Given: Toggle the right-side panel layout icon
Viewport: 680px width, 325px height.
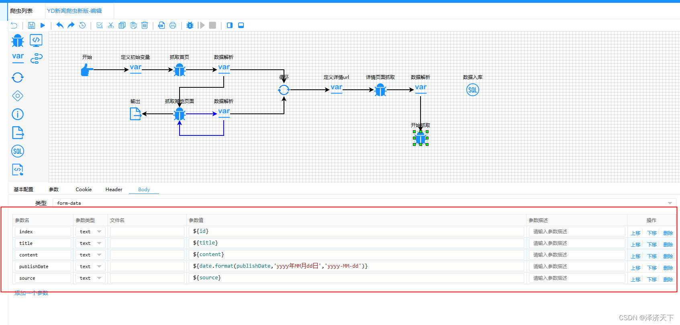Looking at the screenshot, I should point(230,25).
